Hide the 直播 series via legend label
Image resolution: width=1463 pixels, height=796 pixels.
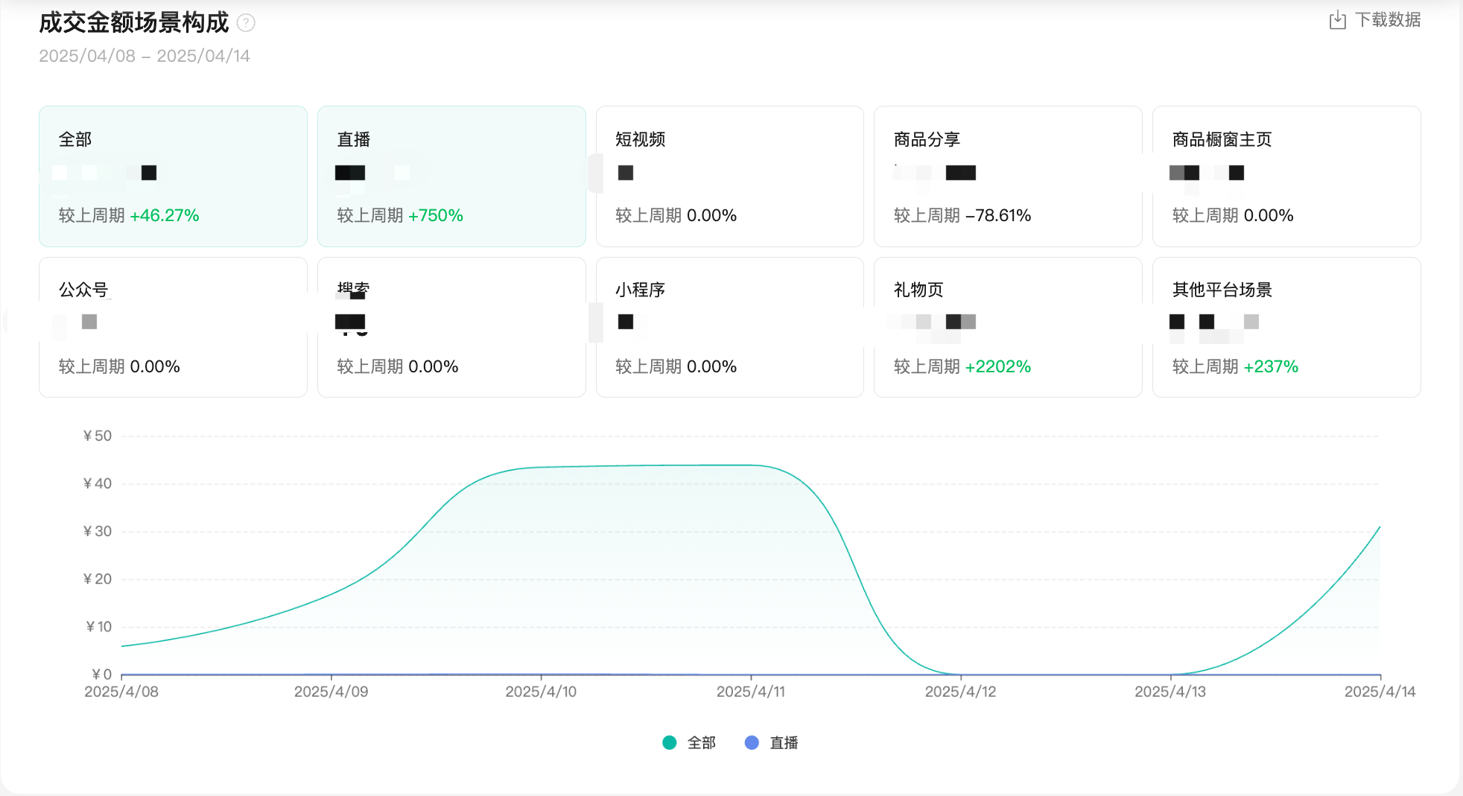784,742
